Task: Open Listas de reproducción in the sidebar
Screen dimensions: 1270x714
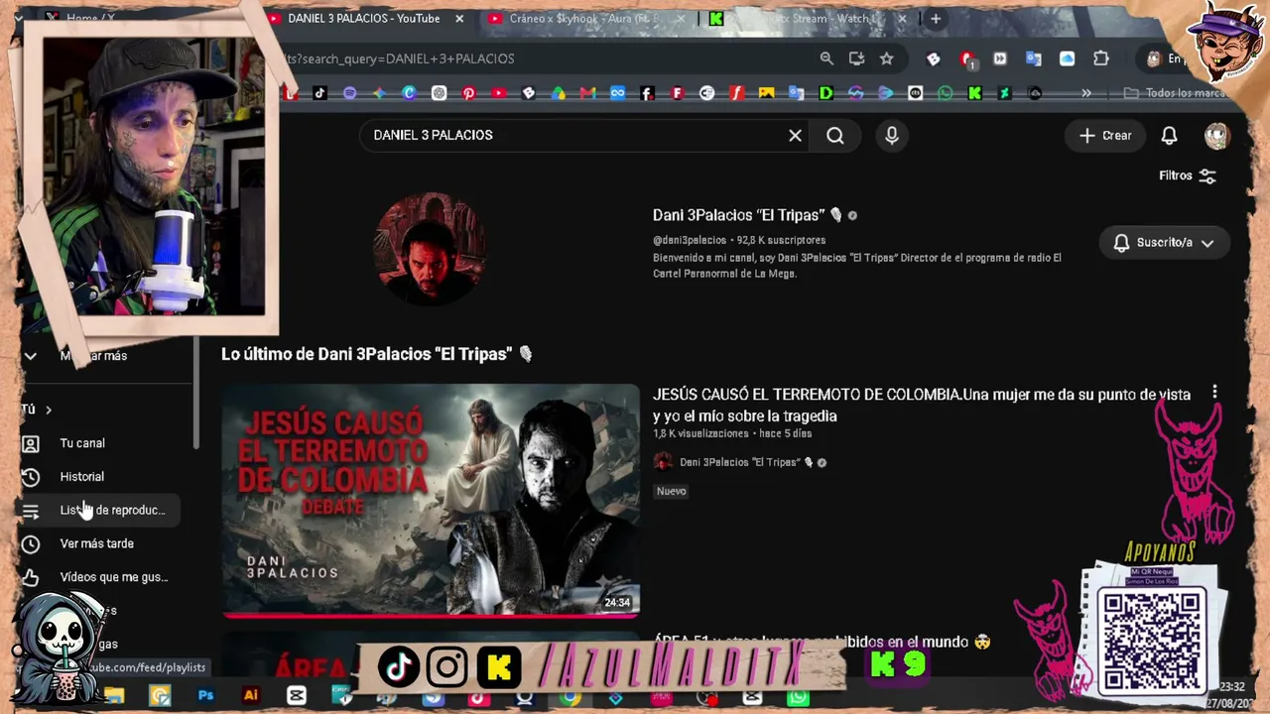Action: 99,511
